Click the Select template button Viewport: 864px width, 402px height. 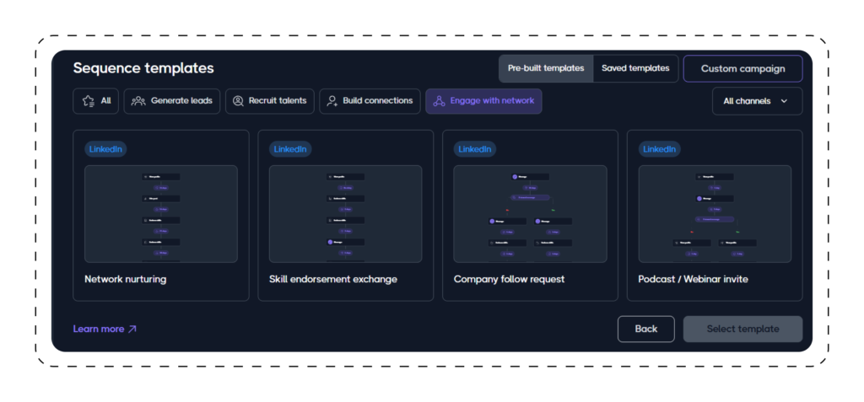coord(742,329)
